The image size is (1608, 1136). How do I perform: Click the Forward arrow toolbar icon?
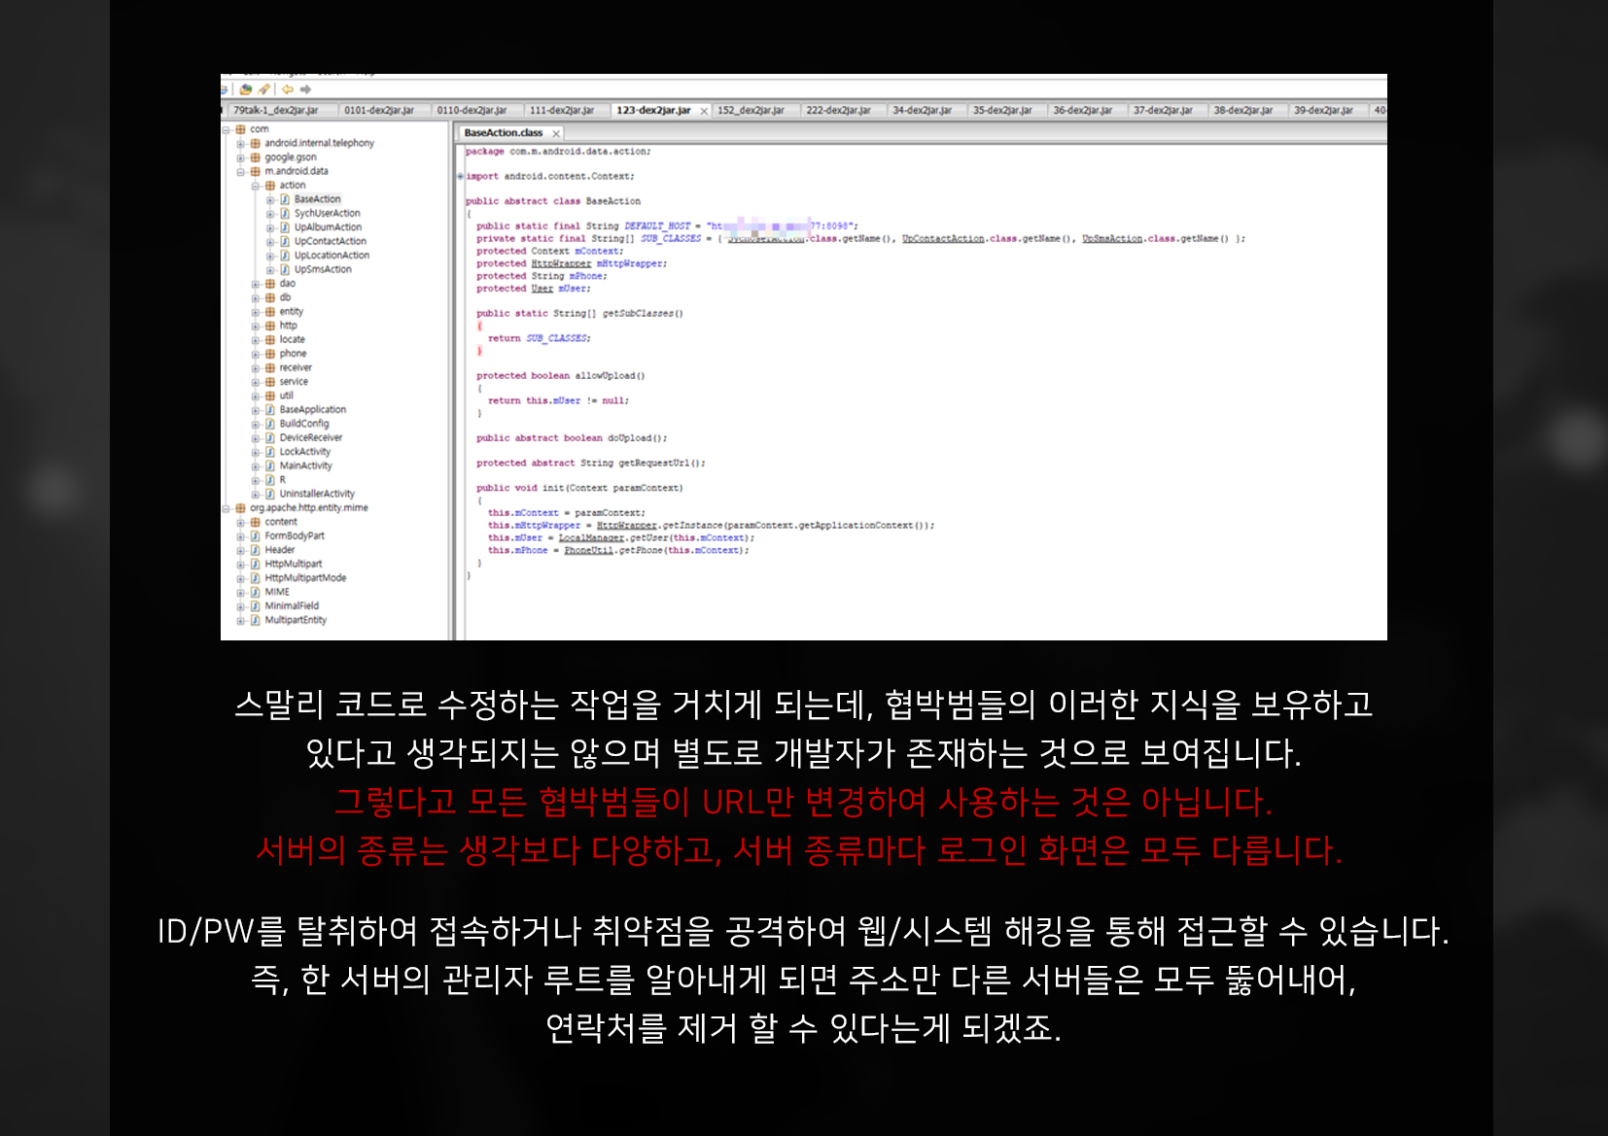[305, 89]
